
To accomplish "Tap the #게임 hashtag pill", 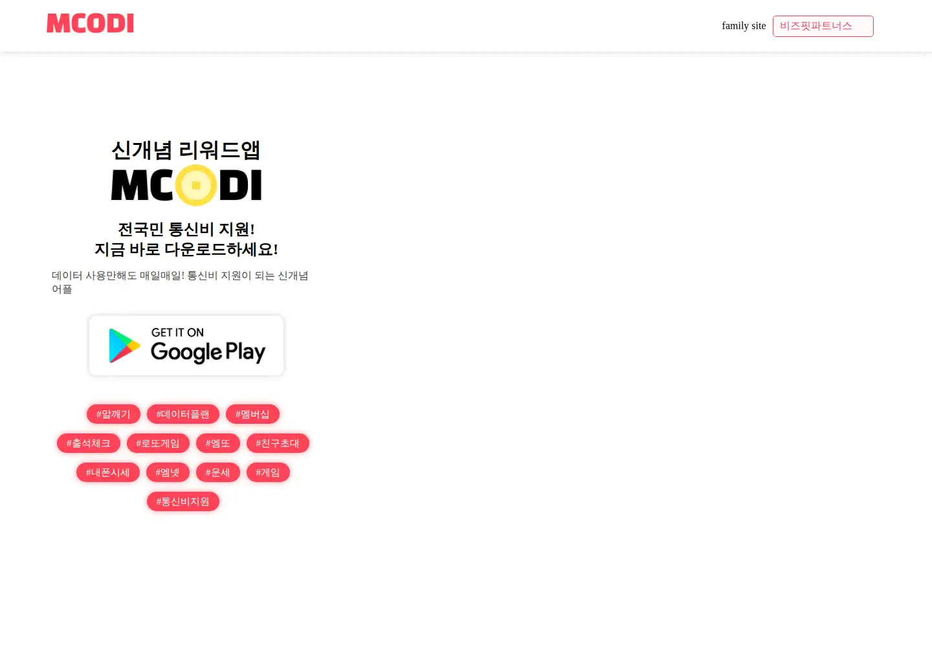I will click(x=268, y=472).
